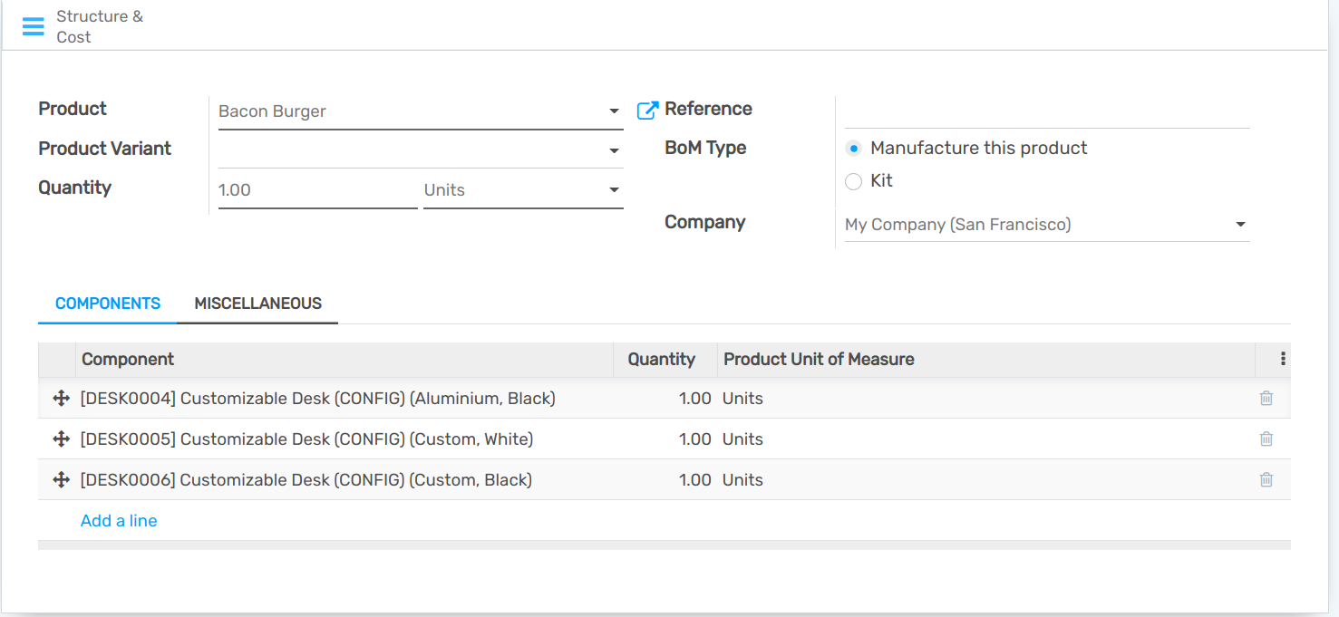This screenshot has width=1339, height=617.
Task: Switch to the Miscellaneous tab
Action: coord(257,304)
